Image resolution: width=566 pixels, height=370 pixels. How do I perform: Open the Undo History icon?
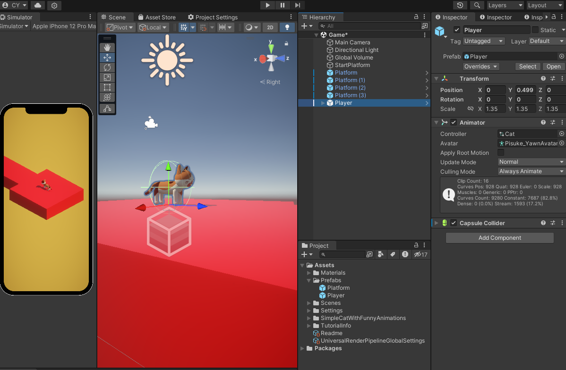(460, 5)
